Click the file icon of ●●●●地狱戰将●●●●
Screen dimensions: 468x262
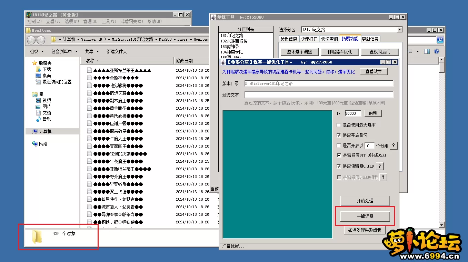pos(90,85)
